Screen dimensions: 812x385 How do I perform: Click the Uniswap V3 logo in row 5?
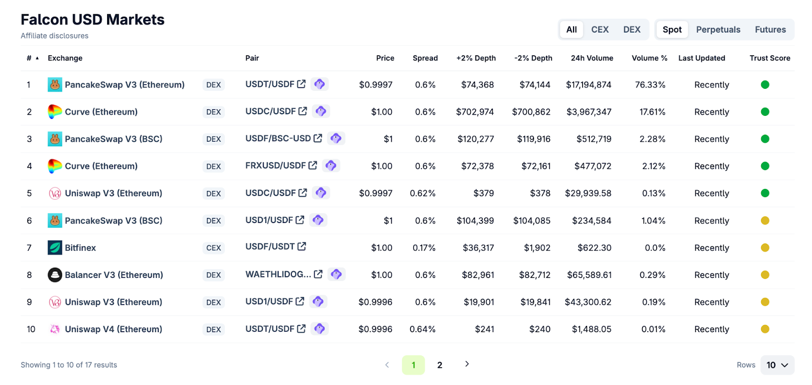pos(55,193)
